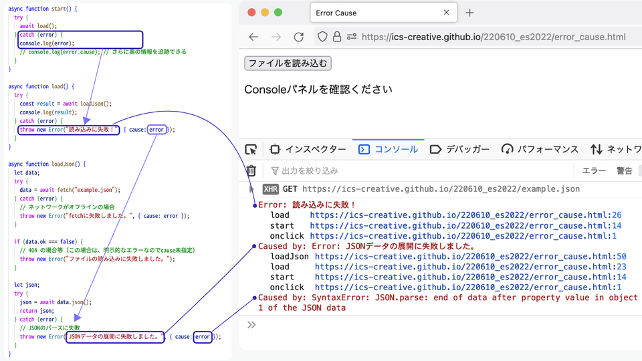Screen dimensions: 642x361
Task: Open a new tab with plus button
Action: (469, 13)
